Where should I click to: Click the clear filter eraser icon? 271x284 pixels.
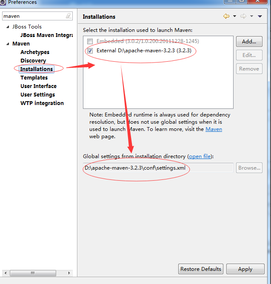coord(68,16)
